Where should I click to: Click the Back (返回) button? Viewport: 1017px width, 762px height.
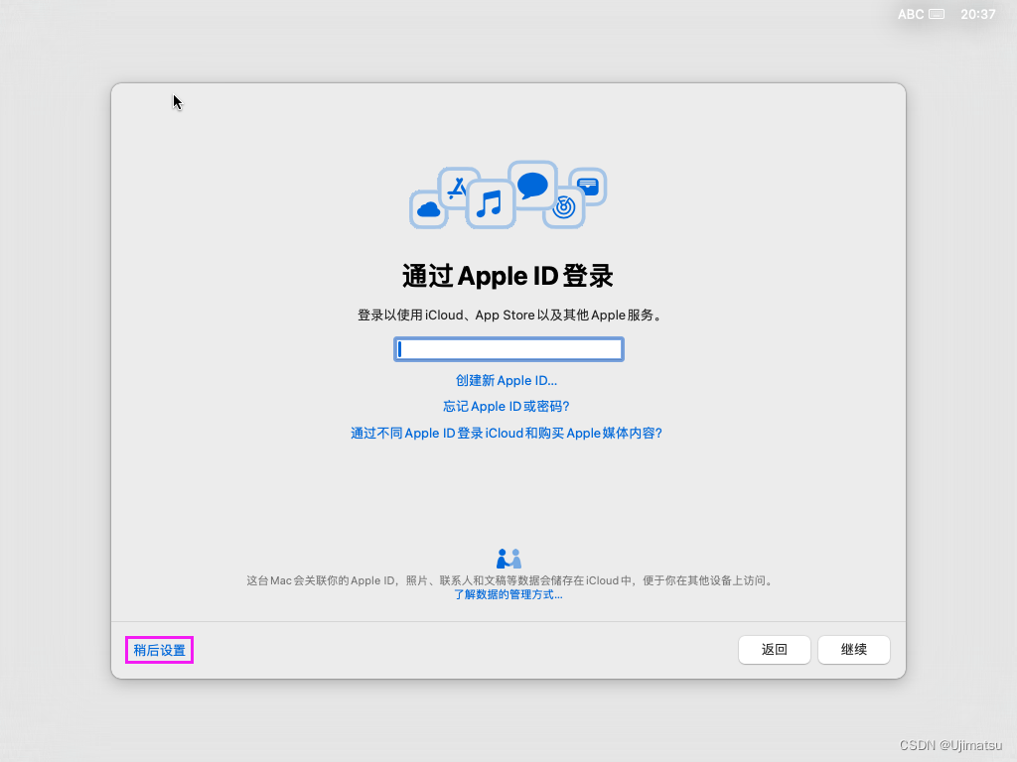tap(775, 650)
